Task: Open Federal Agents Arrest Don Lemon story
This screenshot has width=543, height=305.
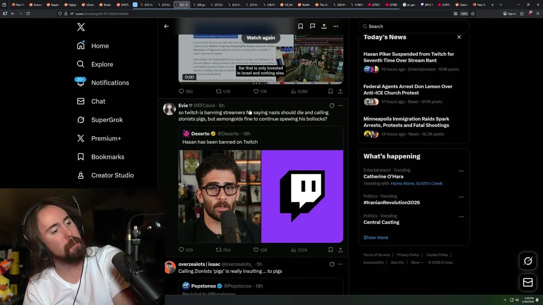Action: tap(411, 94)
